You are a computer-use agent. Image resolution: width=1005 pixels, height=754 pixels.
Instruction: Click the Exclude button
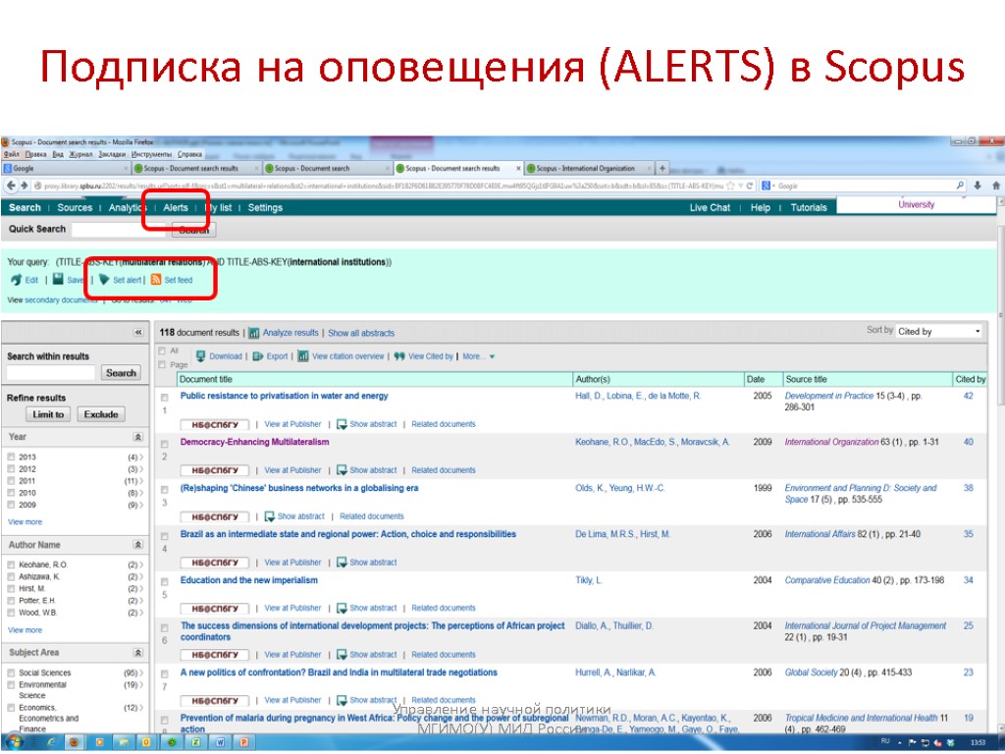click(x=101, y=414)
